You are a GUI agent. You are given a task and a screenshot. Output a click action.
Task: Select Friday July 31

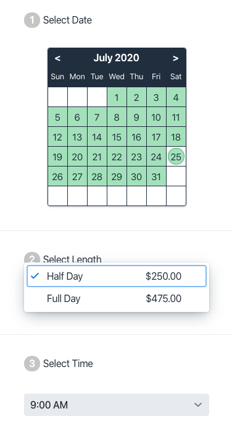coord(156,176)
